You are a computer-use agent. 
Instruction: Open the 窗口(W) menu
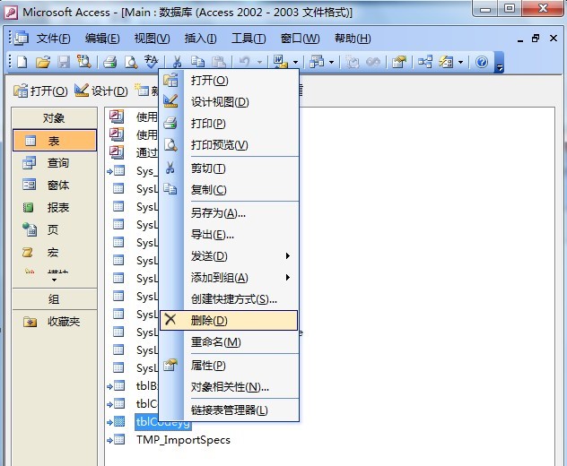click(x=301, y=39)
